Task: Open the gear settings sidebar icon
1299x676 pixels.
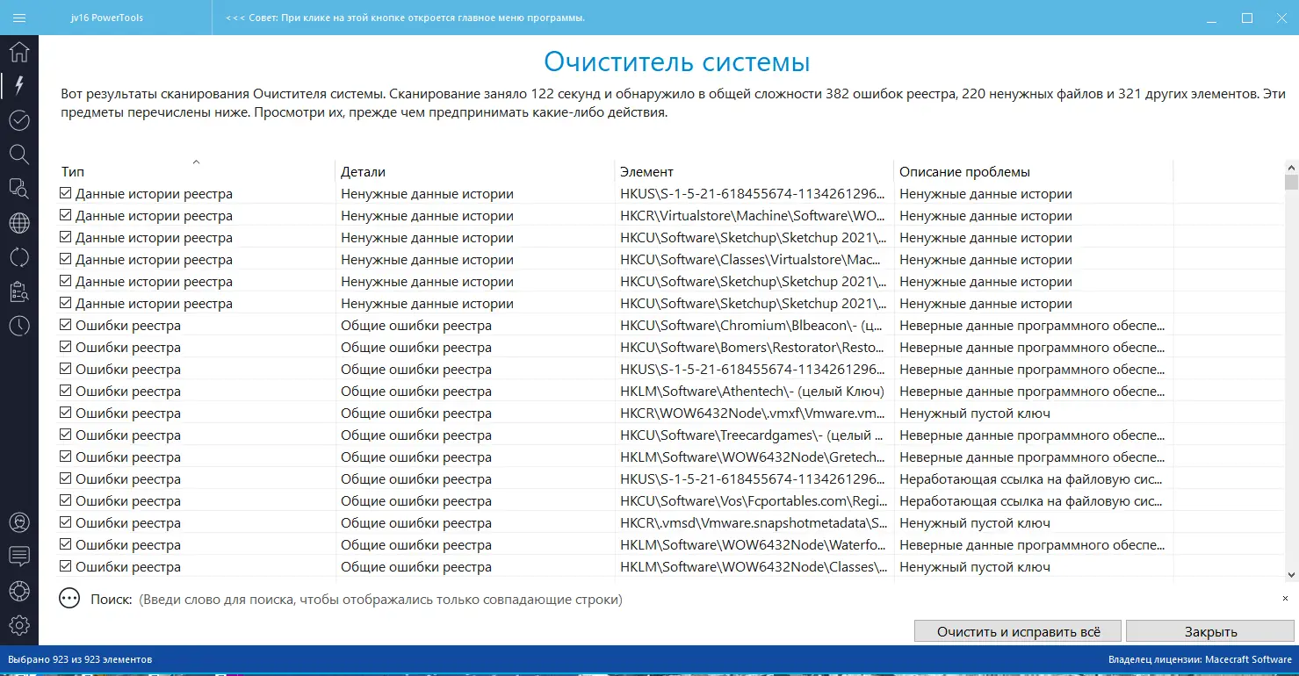Action: click(19, 625)
